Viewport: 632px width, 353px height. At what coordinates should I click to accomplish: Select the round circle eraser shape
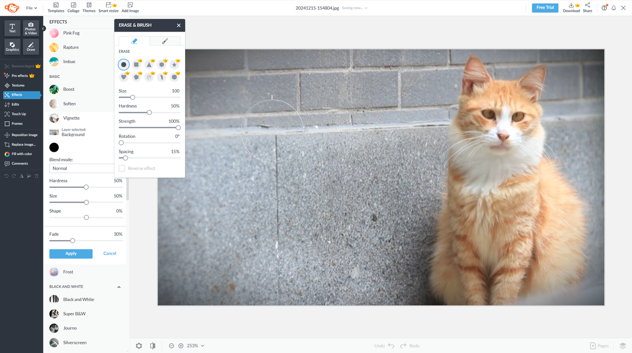(x=124, y=65)
